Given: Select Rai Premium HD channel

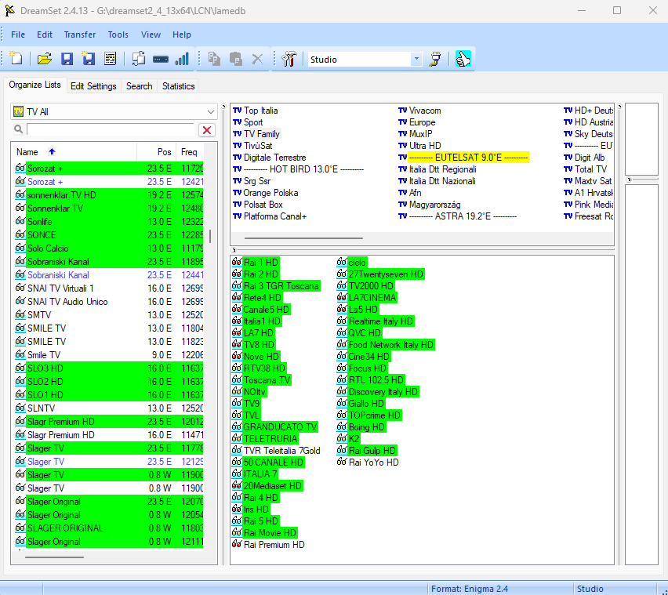Looking at the screenshot, I should [x=269, y=545].
